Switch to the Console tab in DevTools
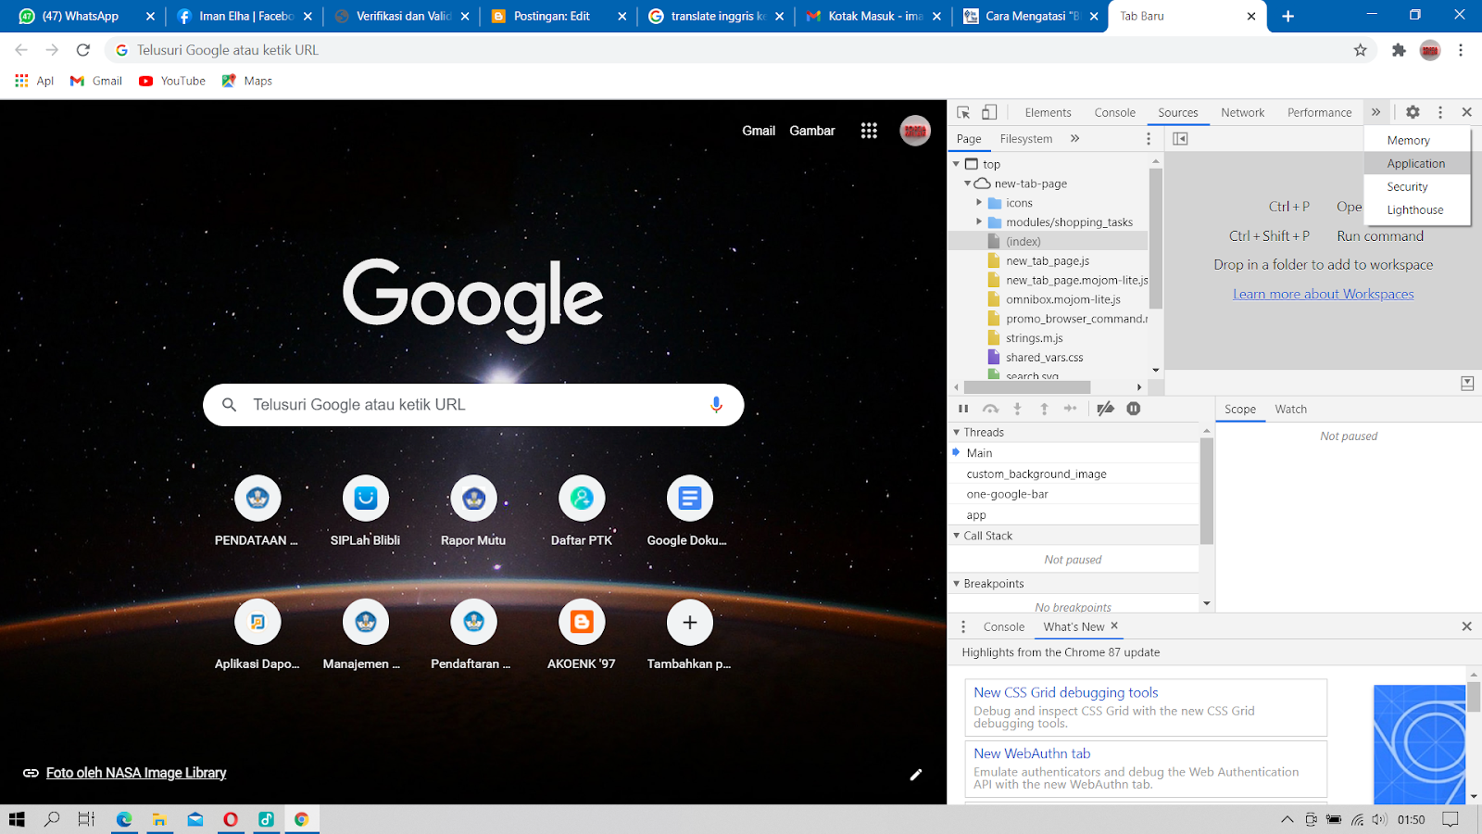This screenshot has height=834, width=1482. coord(1114,112)
